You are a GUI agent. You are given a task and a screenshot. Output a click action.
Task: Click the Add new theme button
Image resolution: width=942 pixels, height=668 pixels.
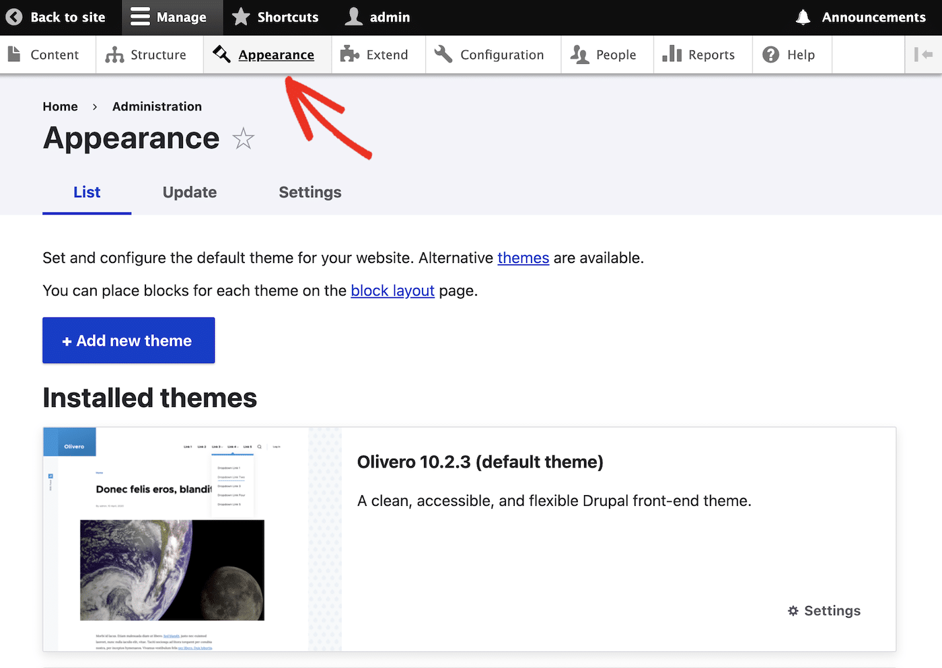coord(128,340)
